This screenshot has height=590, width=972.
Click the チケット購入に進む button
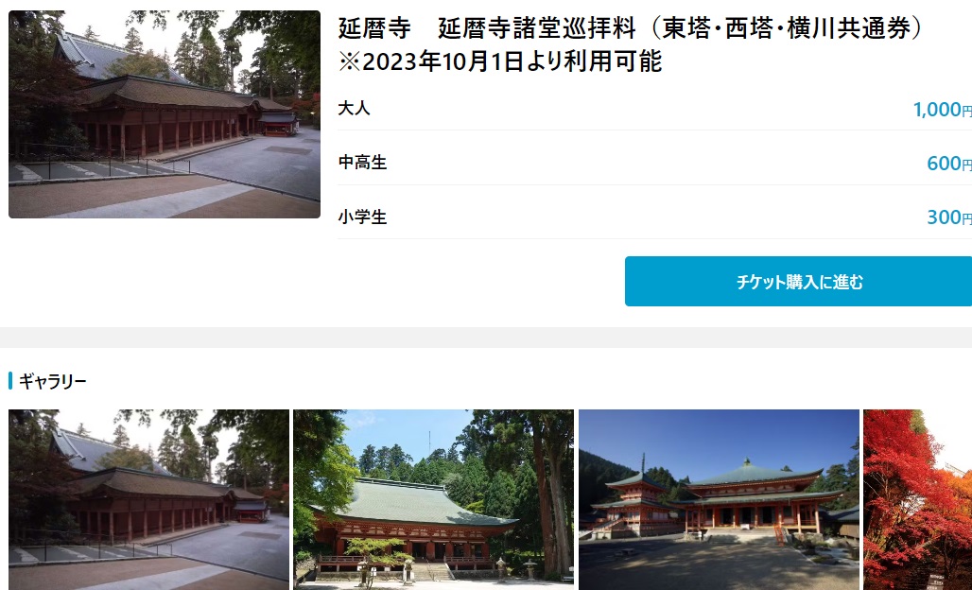point(798,282)
